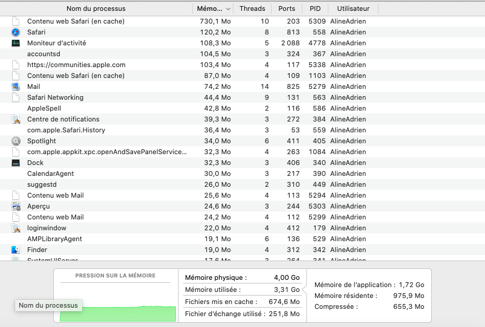Viewport: 485px width, 327px height.
Task: Toggle sort arrow on Mémoire column
Action: [x=227, y=9]
